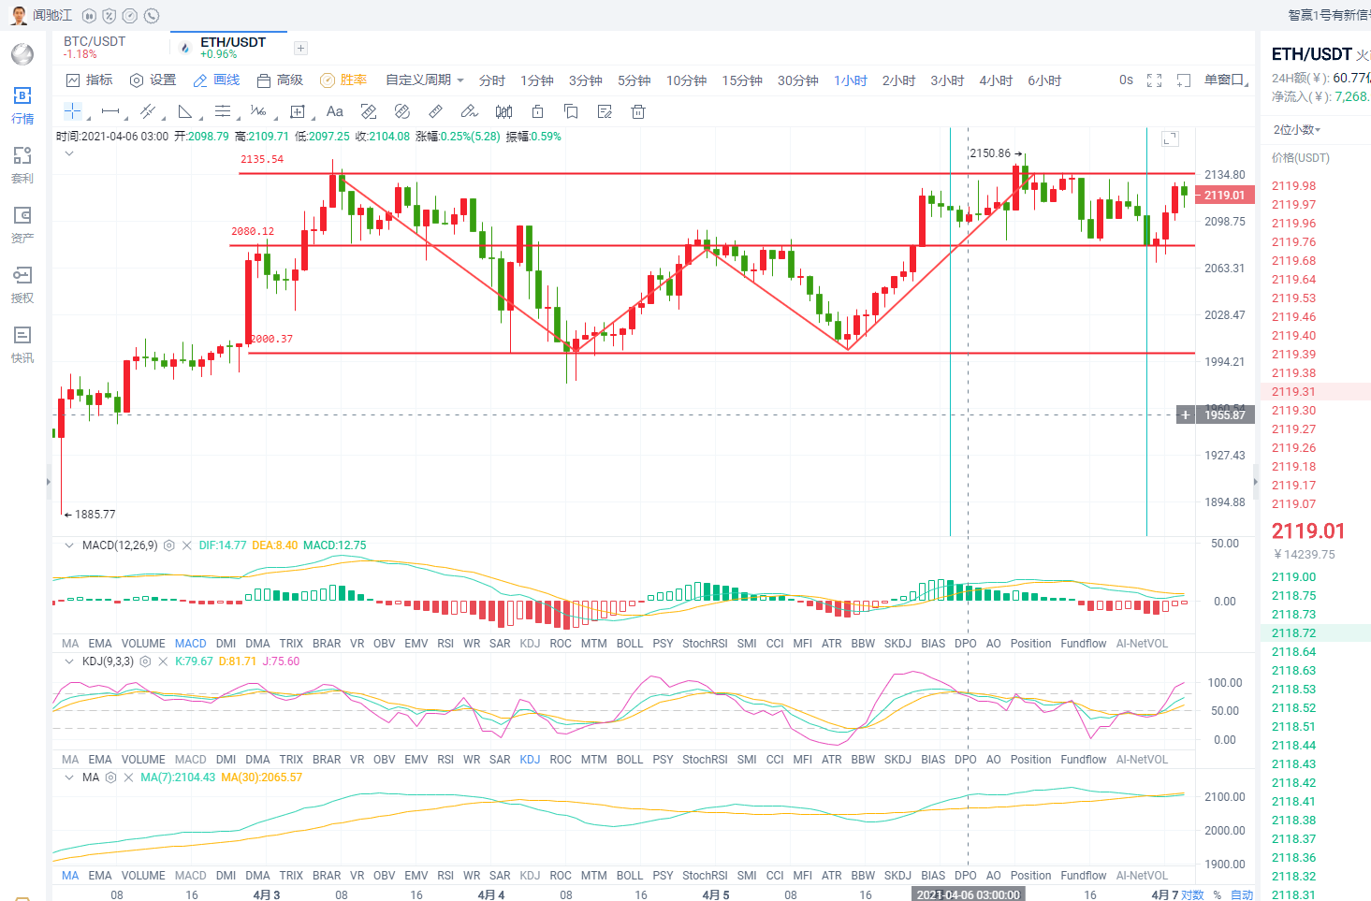1371x901 pixels.
Task: Choose the text annotation (Aa) tool
Action: point(334,111)
